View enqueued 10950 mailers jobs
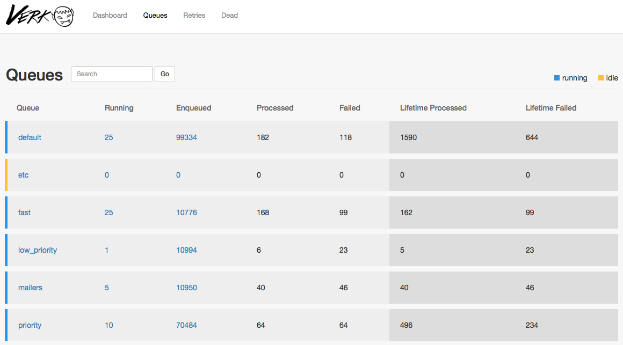 click(187, 288)
